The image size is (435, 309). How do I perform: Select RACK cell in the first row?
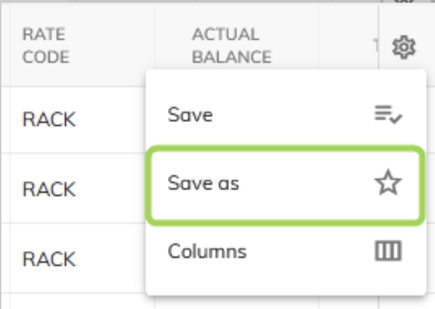[49, 119]
